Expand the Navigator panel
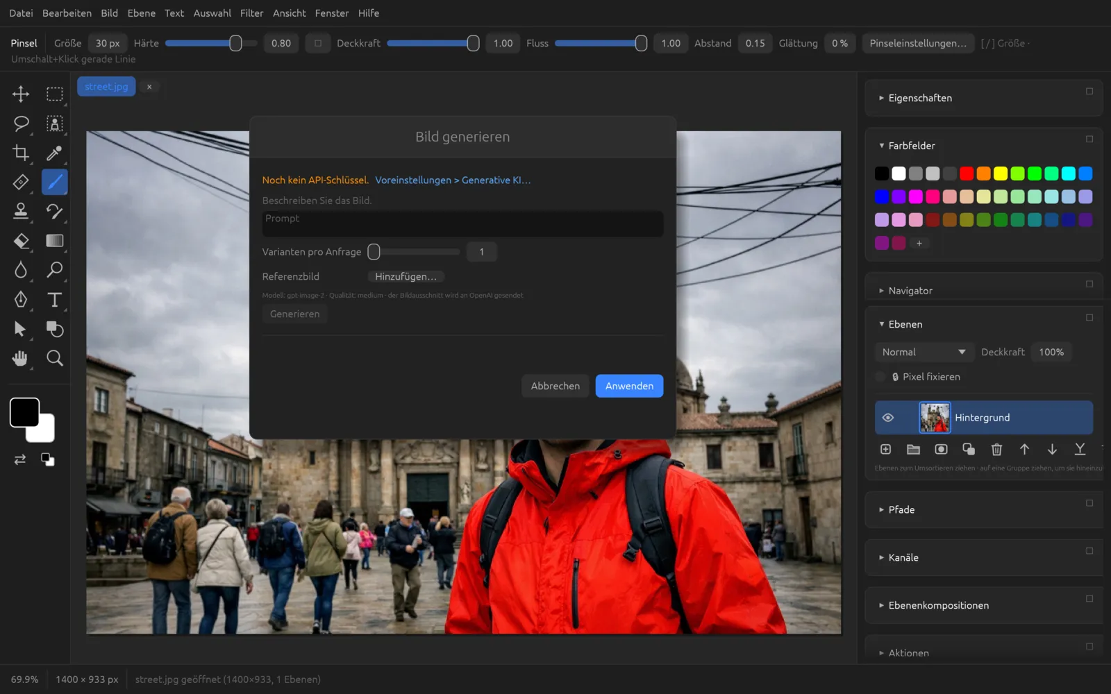 tap(882, 291)
